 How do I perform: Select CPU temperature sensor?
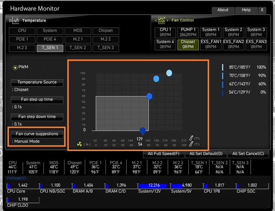point(22,31)
